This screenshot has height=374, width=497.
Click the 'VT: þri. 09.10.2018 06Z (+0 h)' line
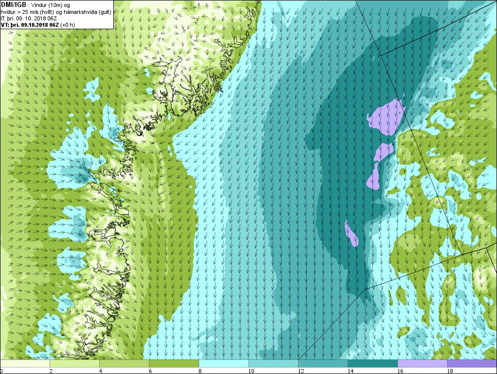pos(38,24)
